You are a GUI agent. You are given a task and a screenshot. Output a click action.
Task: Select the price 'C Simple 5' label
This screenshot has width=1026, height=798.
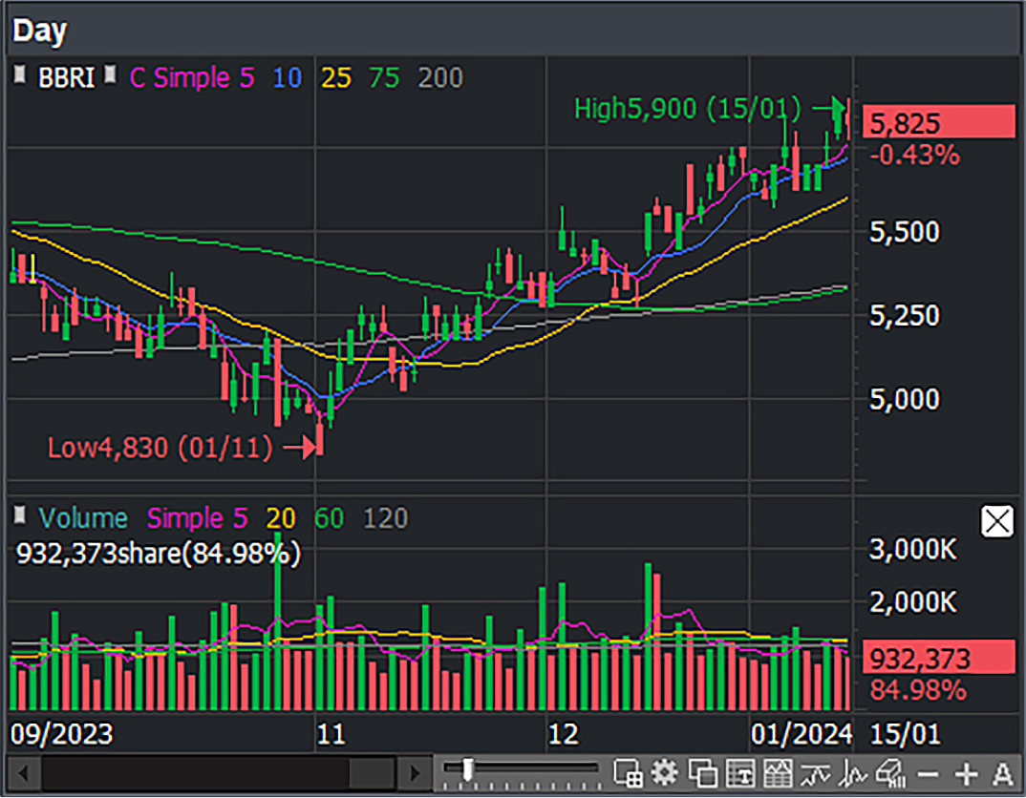(x=191, y=77)
